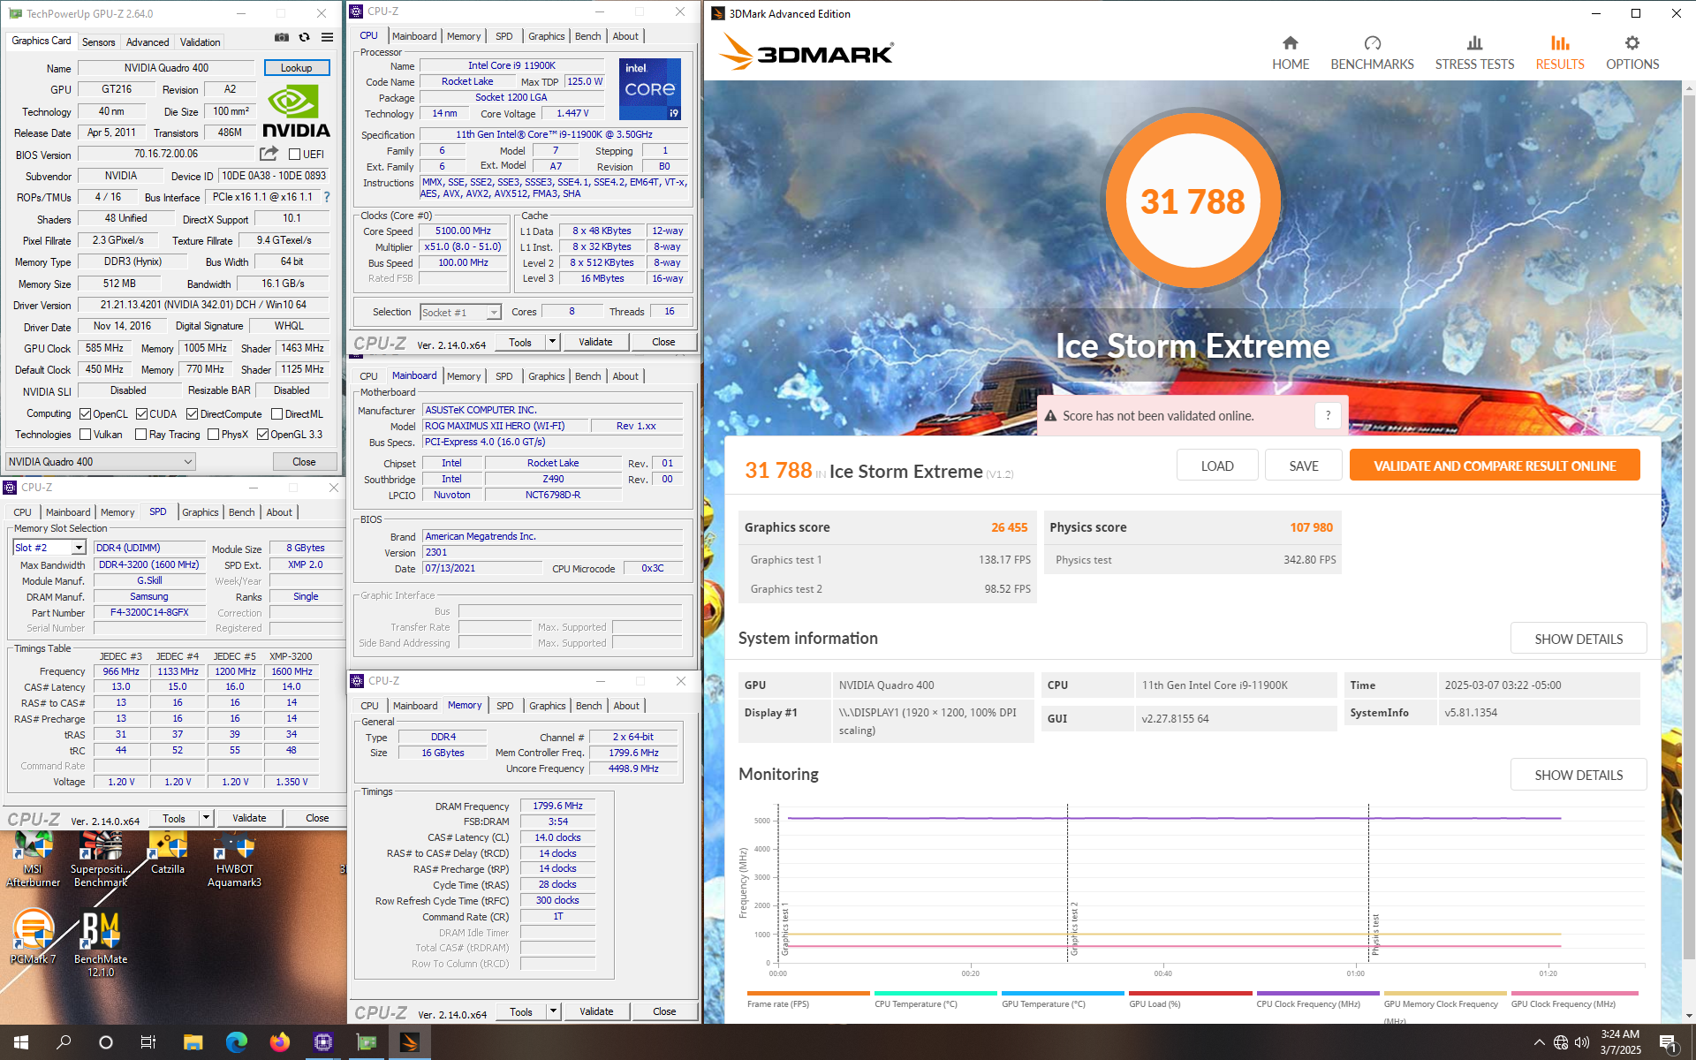Click Physics test marker on chart
The width and height of the screenshot is (1696, 1060).
[1375, 935]
